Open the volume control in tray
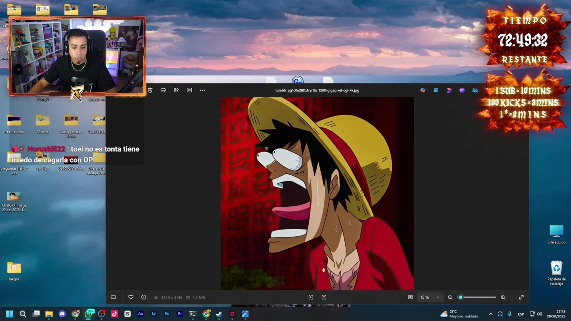 539,314
